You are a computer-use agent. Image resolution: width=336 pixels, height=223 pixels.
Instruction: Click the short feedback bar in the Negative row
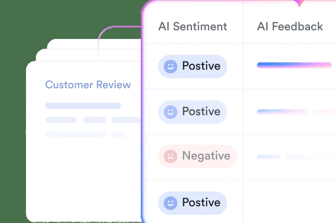[x=268, y=157]
